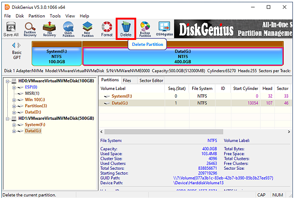Click the GUID Path volume value
Screen dimensions: 297x201
click(223, 178)
